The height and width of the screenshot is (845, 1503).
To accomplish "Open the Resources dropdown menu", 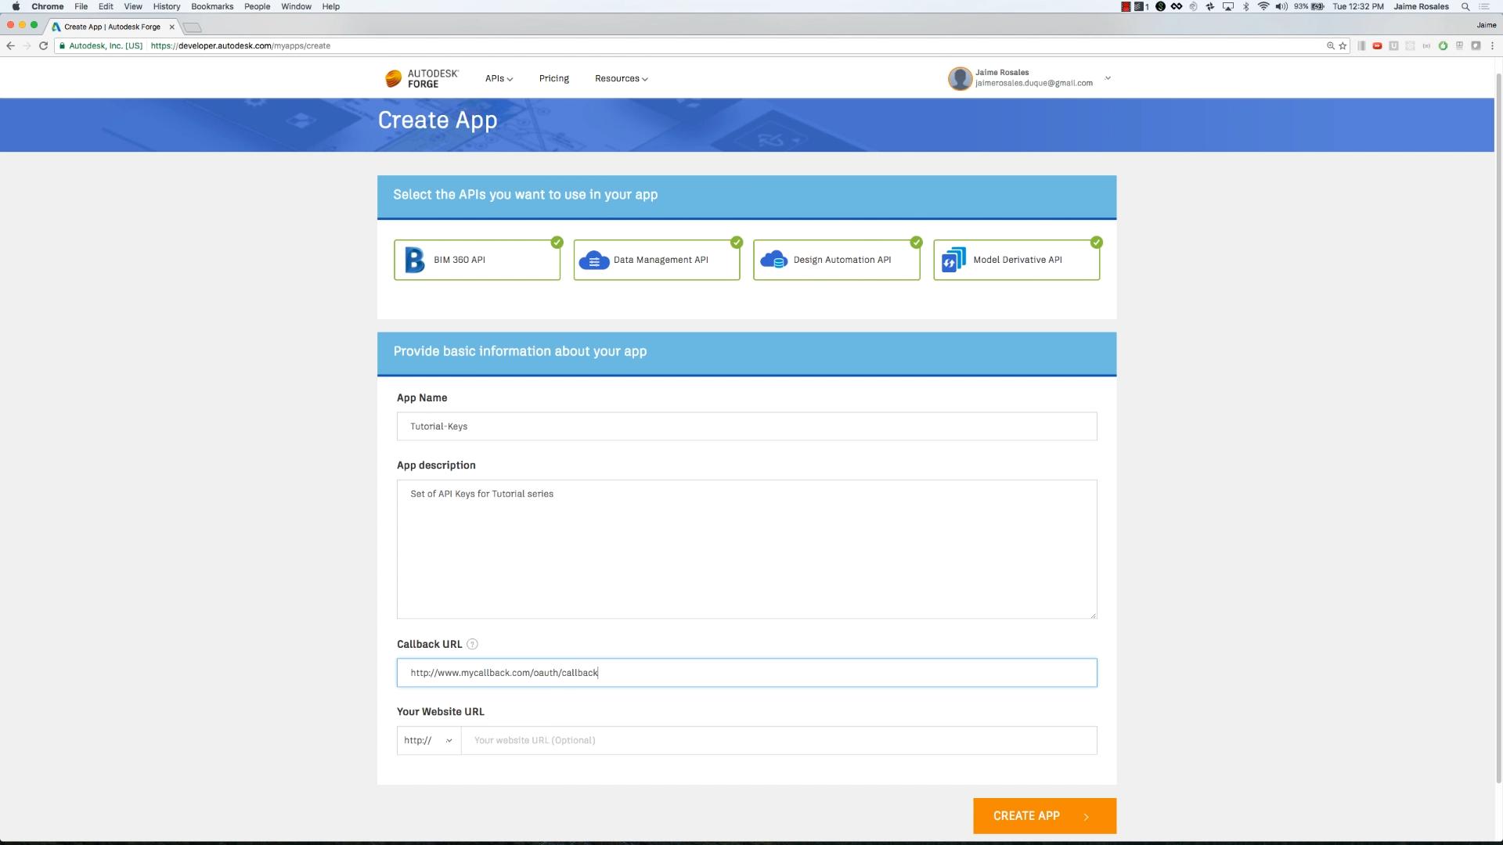I will tap(621, 79).
